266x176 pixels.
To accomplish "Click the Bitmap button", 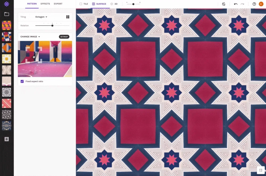I will pos(64,37).
